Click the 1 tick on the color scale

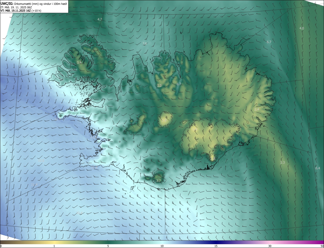(54, 246)
